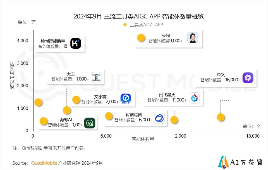Viewport: 268px width, 170px height.
Task: Click the horizontal axis title 智能体数量
Action: point(143,139)
